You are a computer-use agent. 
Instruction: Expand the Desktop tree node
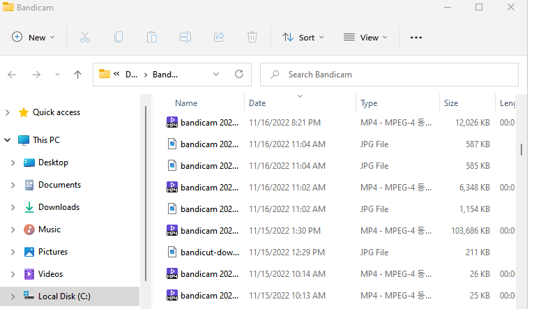click(13, 163)
